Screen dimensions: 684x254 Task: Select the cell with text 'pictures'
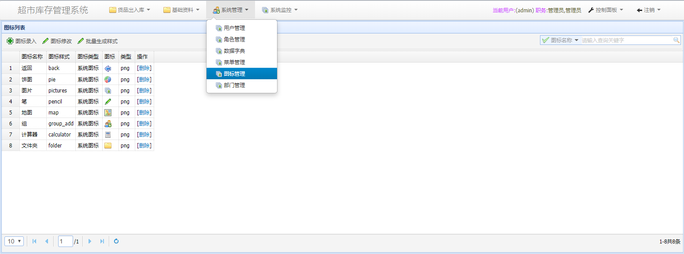pos(61,91)
